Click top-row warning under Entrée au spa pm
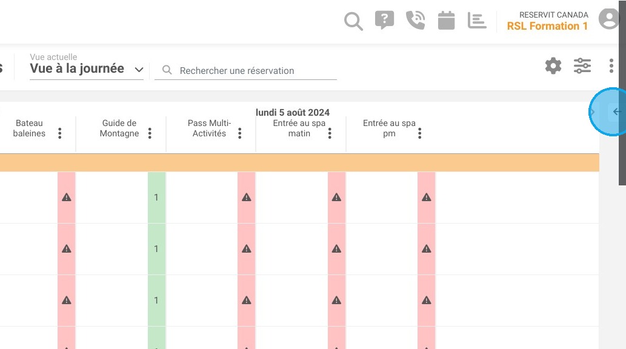 [x=427, y=198]
